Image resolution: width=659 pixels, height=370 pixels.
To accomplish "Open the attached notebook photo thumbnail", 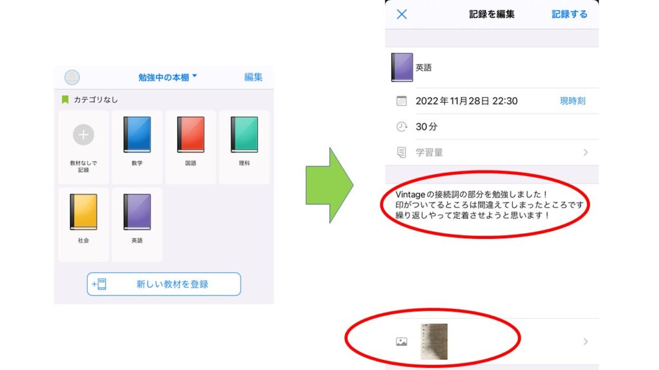I will tap(434, 342).
